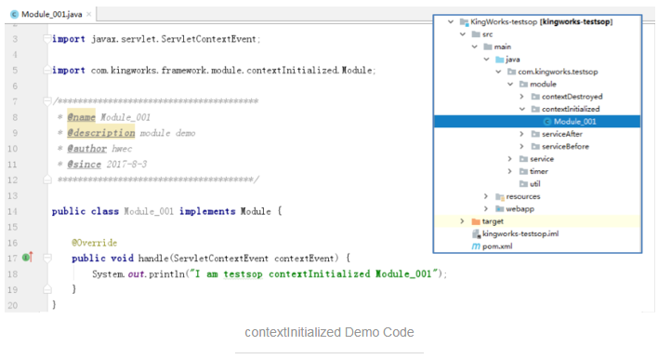Click the src folder icon
This screenshot has height=359, width=658.
point(476,34)
